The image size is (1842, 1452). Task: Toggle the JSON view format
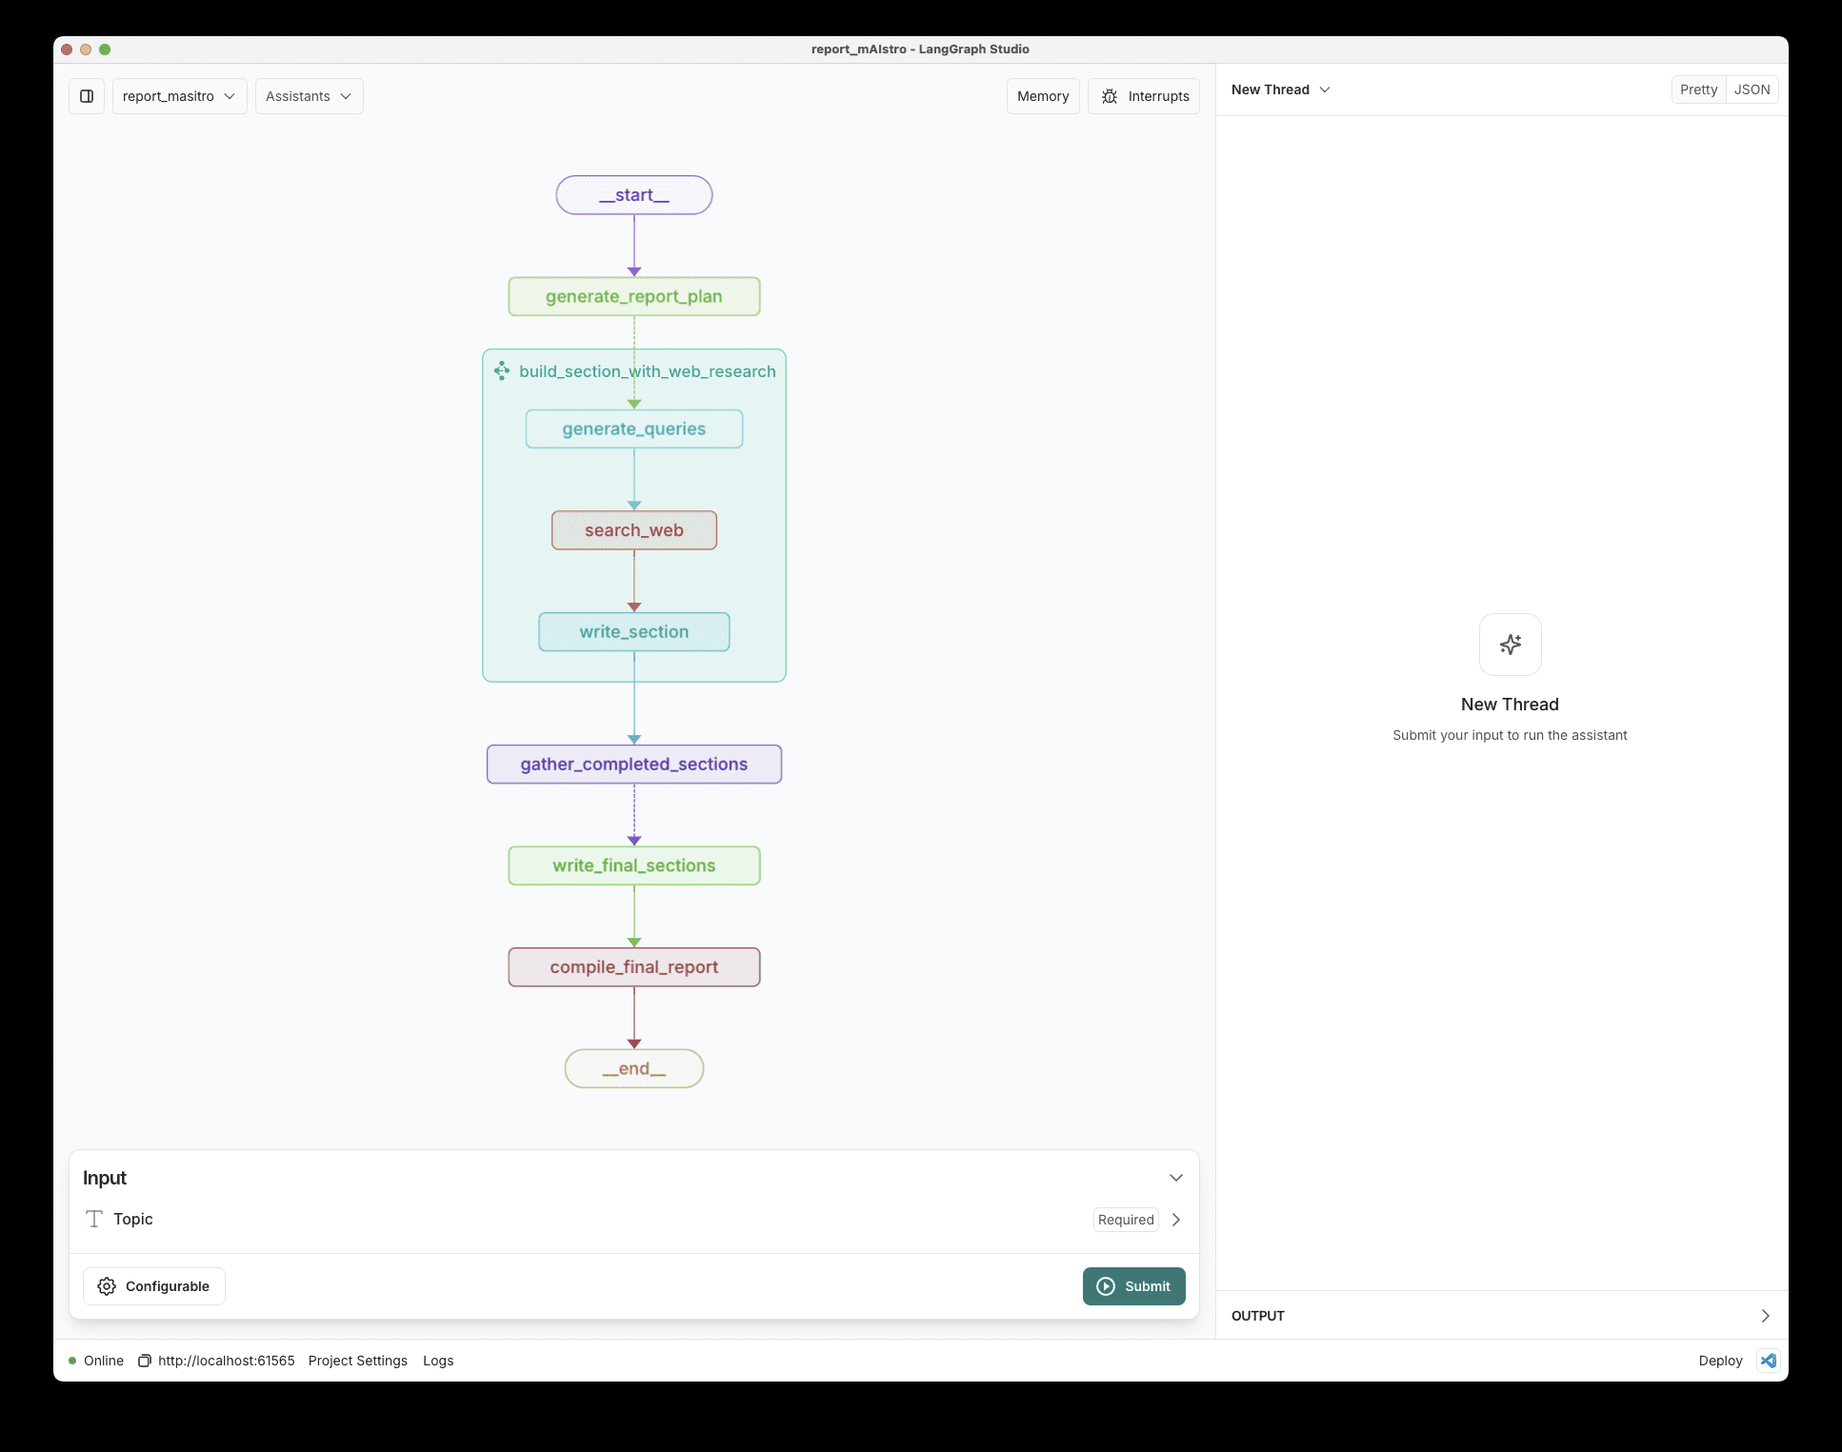[1752, 90]
